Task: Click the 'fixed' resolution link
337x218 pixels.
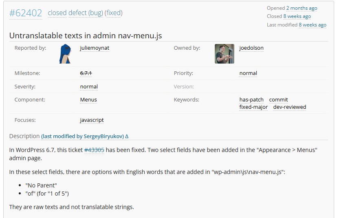Action: click(113, 13)
